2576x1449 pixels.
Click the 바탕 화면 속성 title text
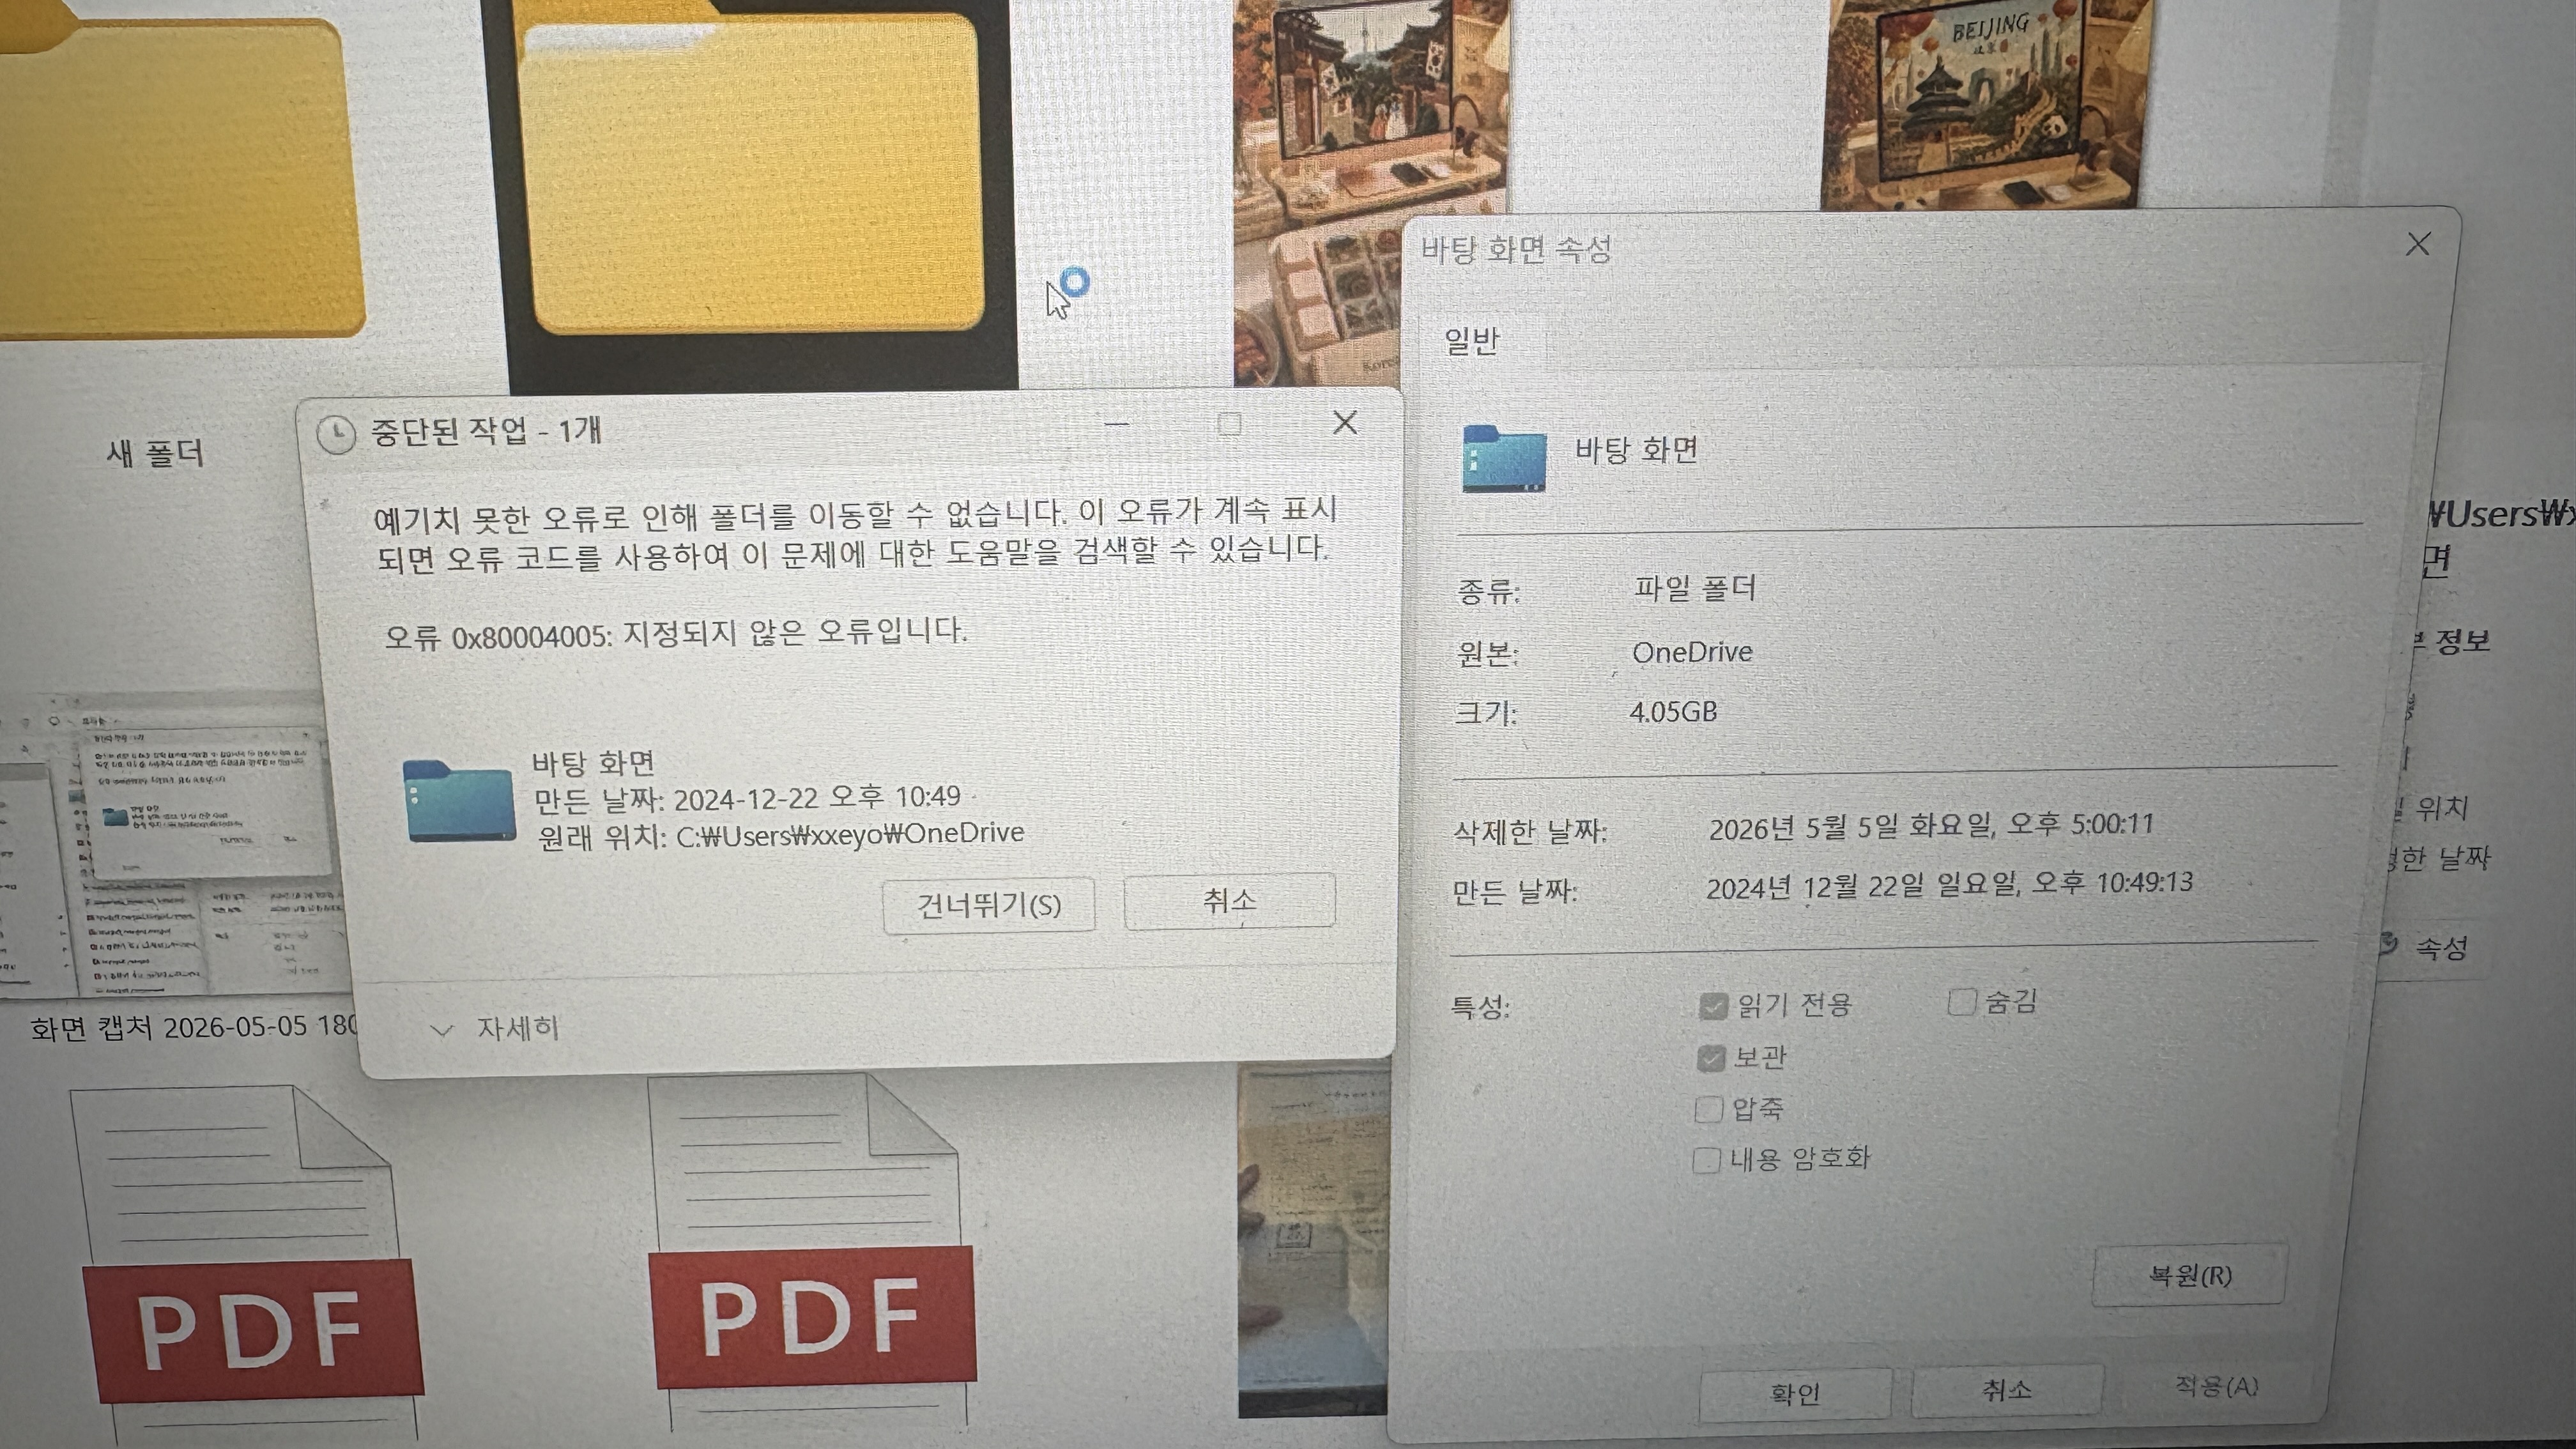click(x=1516, y=249)
